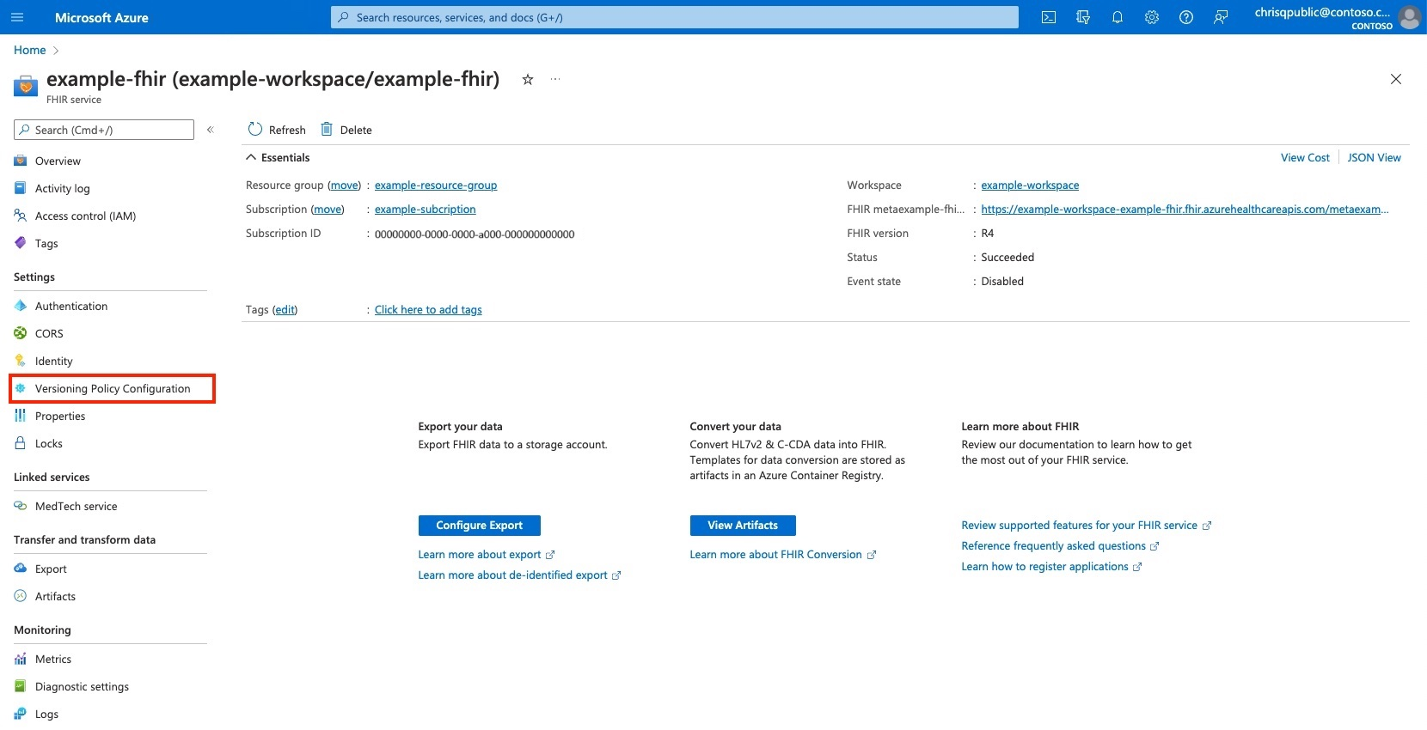Open portal settings gear icon

(x=1152, y=17)
